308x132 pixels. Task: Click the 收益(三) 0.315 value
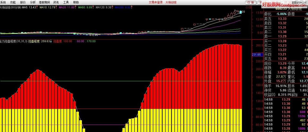[282, 95]
